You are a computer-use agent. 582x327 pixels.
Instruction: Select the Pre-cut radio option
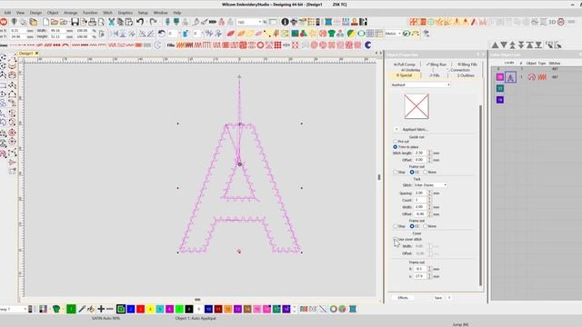click(x=396, y=142)
